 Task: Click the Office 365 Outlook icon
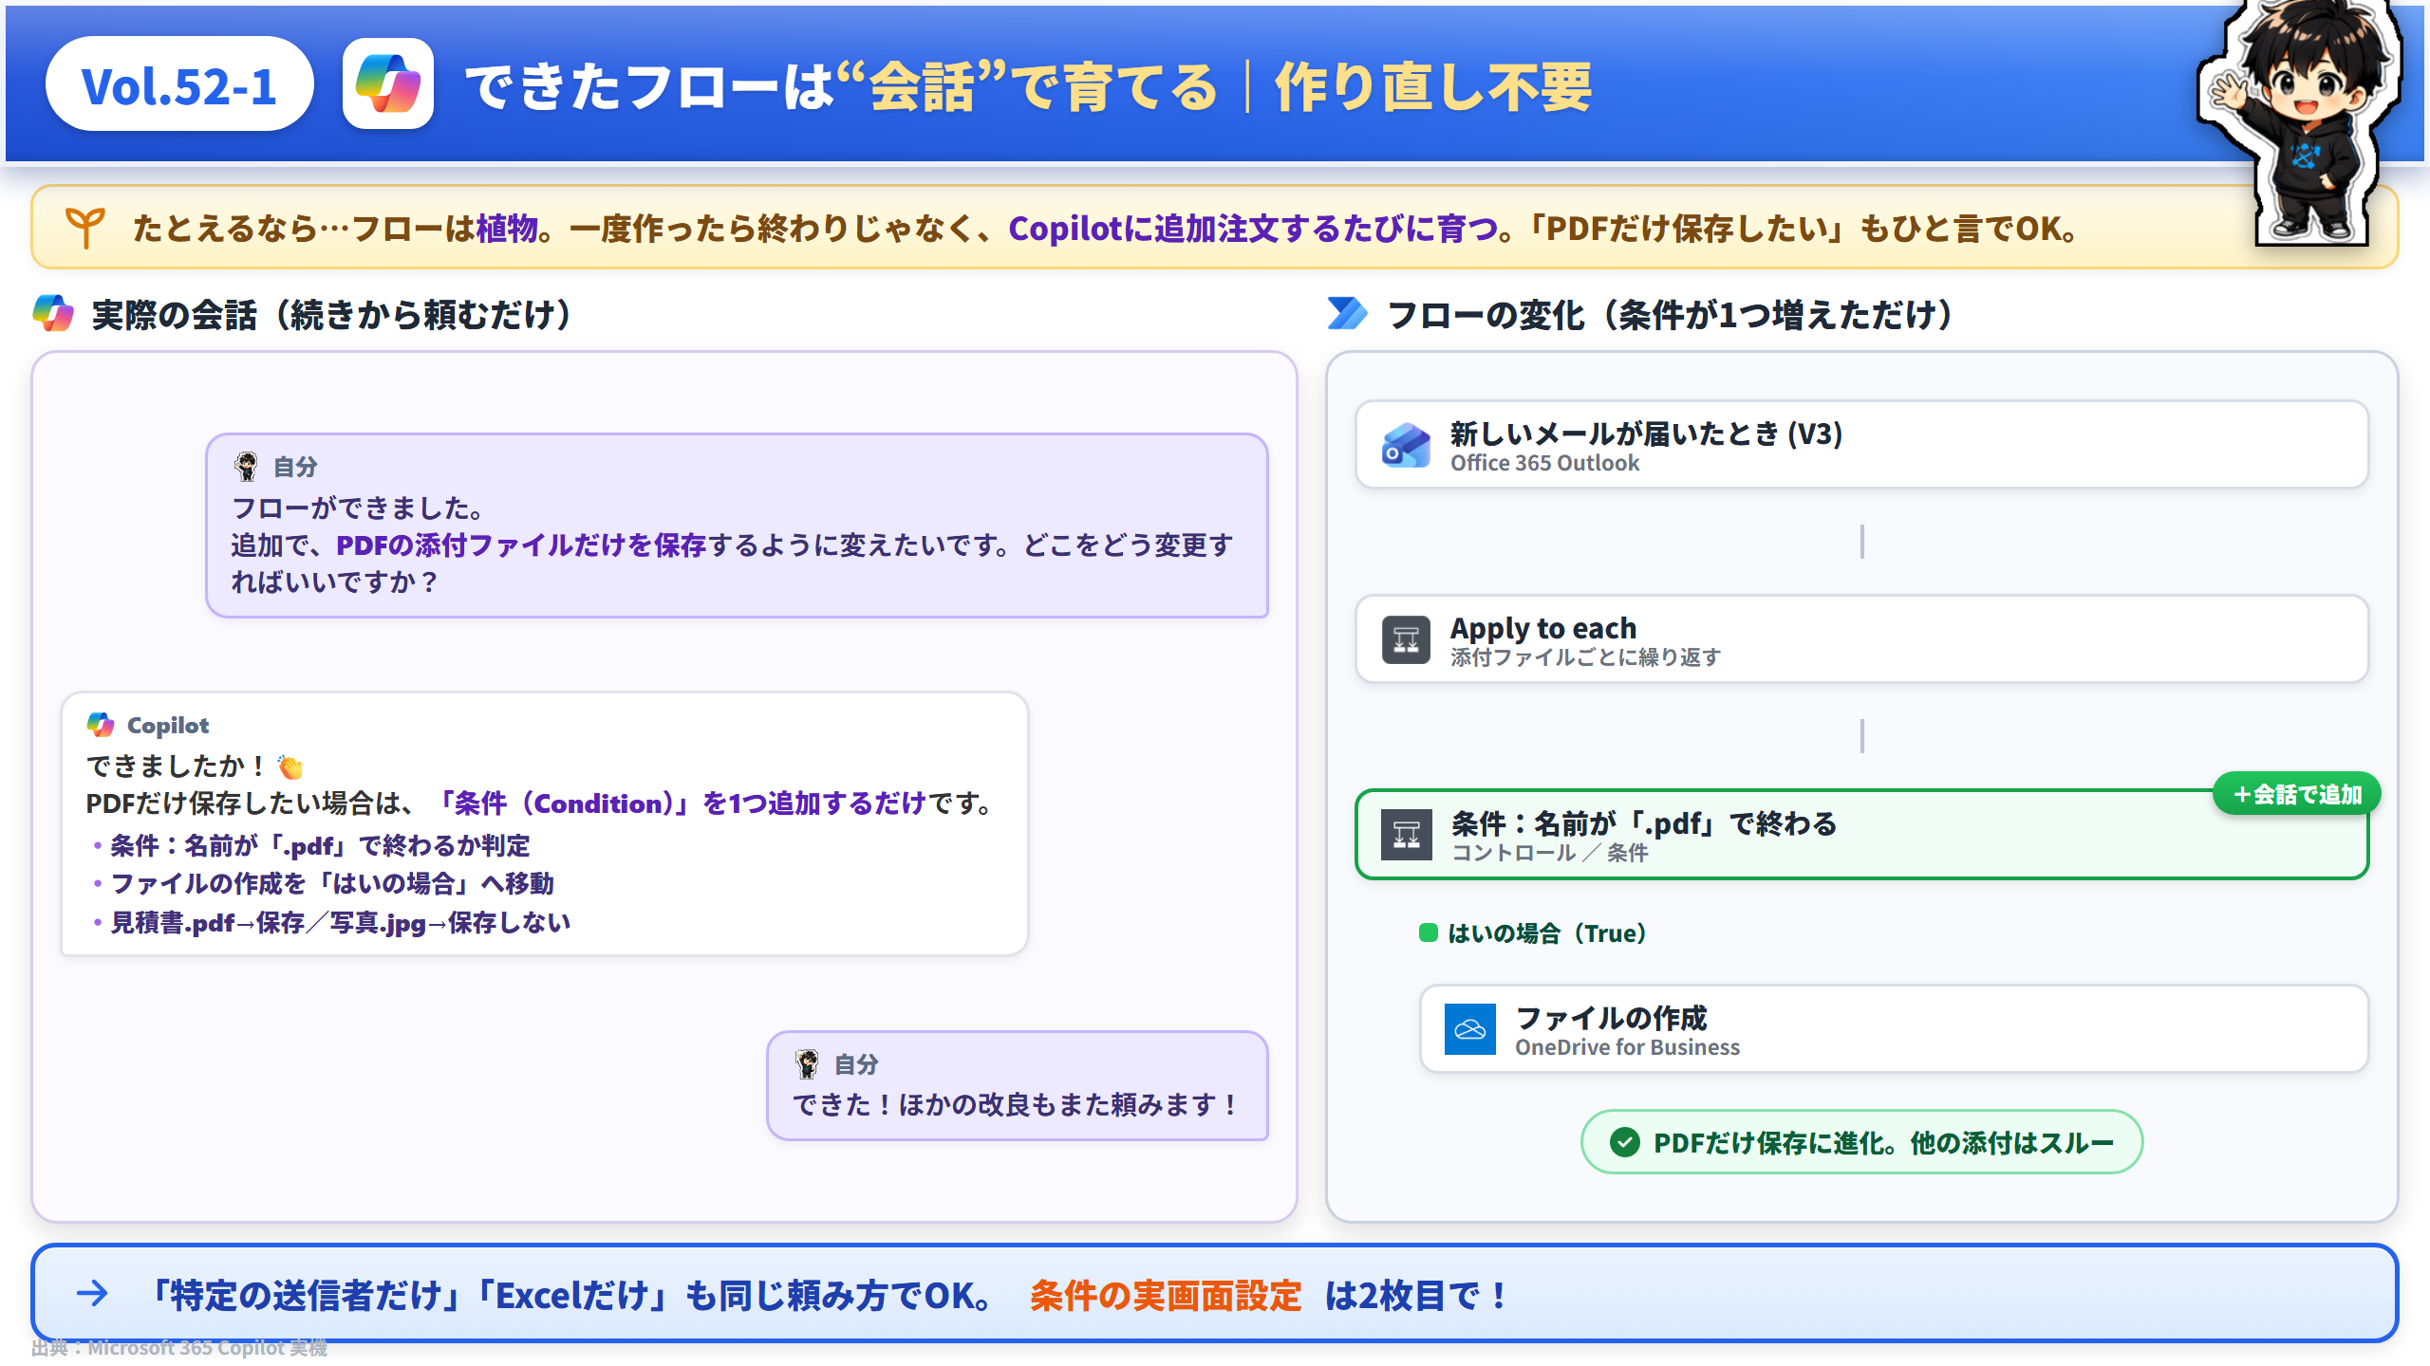tap(1406, 445)
